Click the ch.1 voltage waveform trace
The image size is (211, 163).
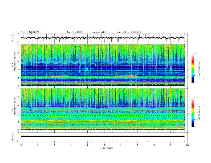pos(103,38)
